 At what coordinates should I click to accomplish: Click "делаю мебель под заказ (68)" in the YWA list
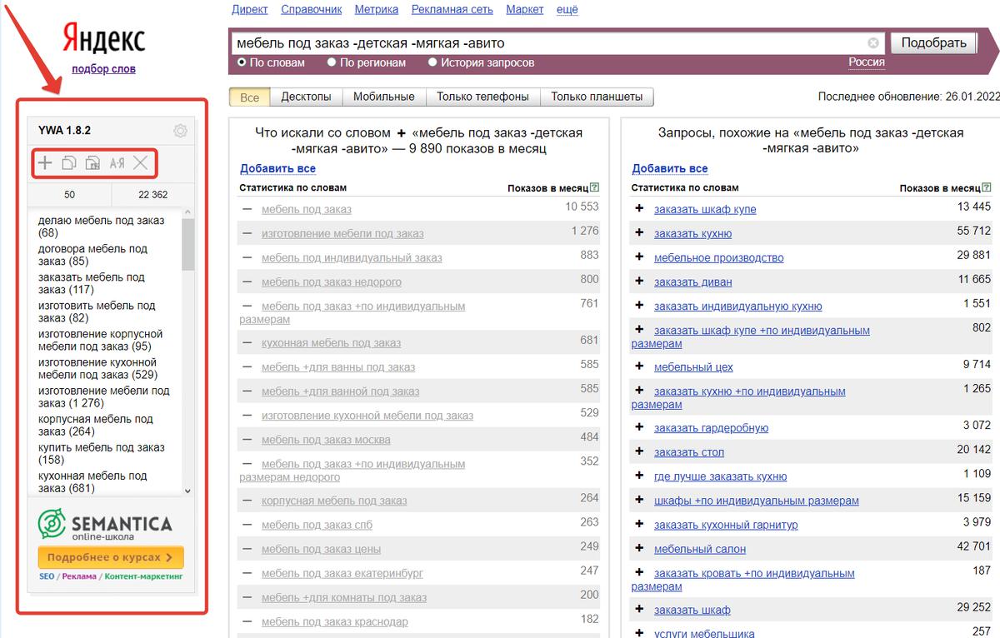(102, 227)
